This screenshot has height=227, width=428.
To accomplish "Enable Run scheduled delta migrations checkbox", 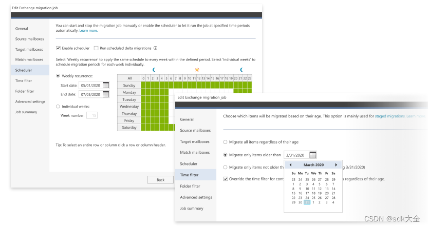I will tap(96, 48).
